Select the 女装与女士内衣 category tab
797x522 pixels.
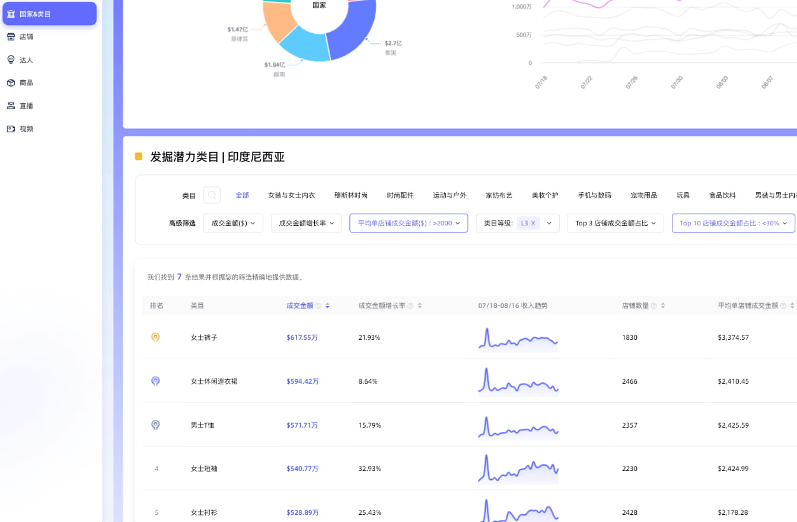tap(291, 195)
